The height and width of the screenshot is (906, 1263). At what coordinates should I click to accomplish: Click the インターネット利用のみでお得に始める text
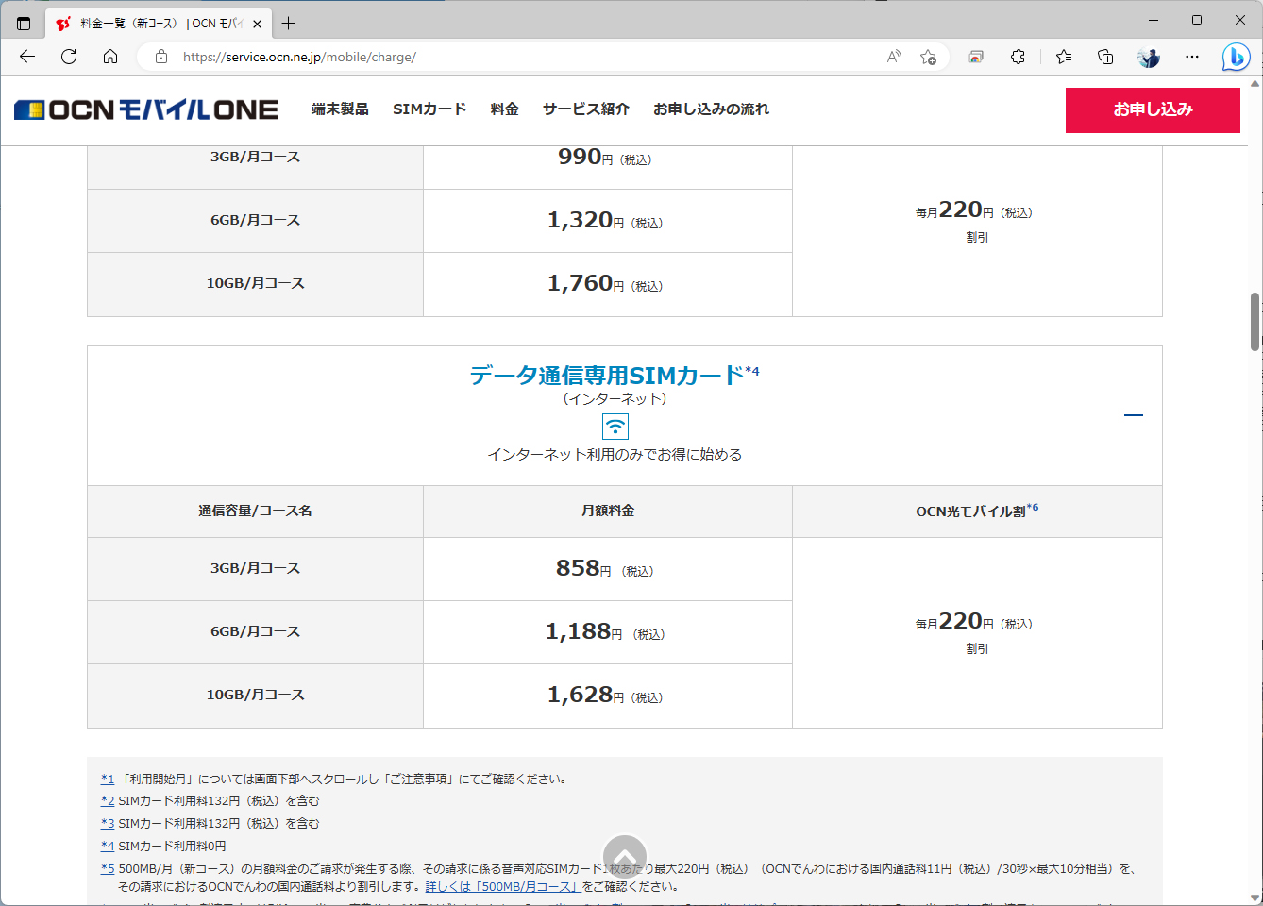pos(615,455)
